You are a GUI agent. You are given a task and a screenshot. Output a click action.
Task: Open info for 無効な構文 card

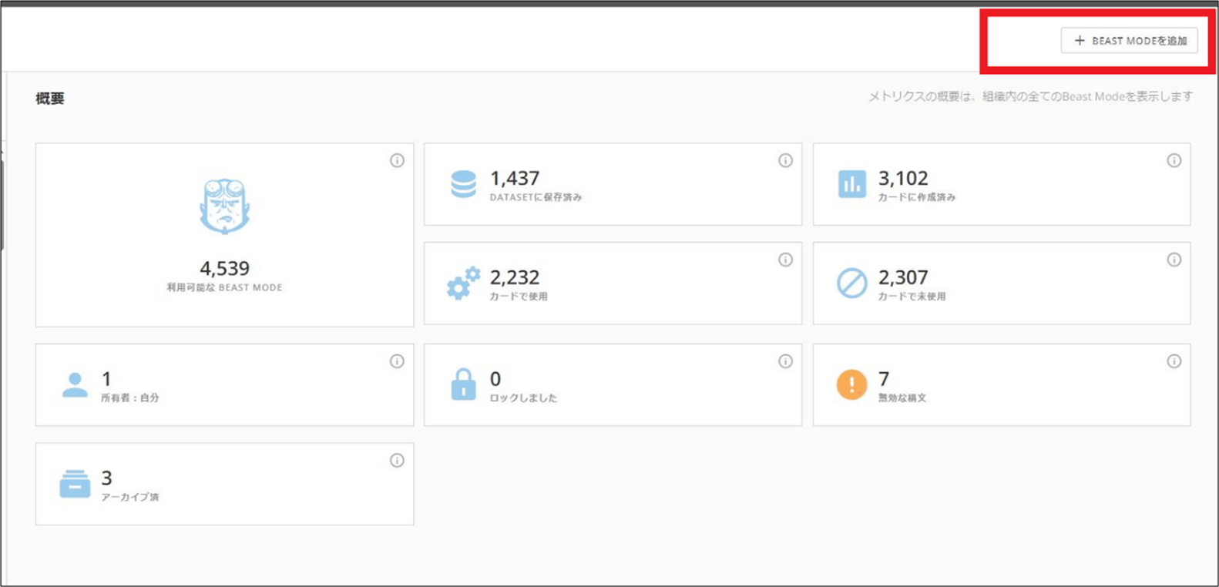[1174, 361]
